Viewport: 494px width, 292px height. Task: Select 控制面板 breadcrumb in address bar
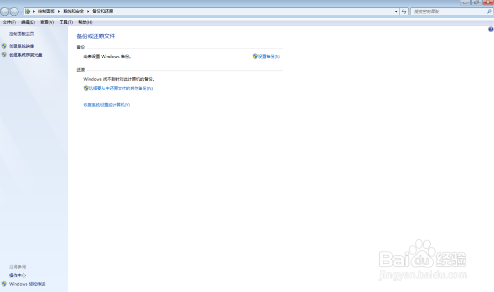(46, 11)
